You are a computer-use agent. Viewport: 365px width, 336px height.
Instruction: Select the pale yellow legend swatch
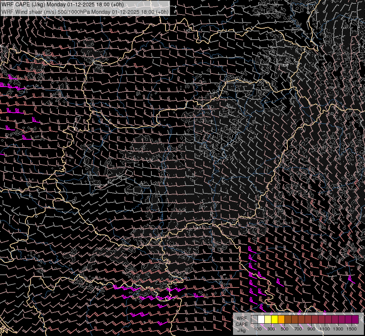point(268,319)
